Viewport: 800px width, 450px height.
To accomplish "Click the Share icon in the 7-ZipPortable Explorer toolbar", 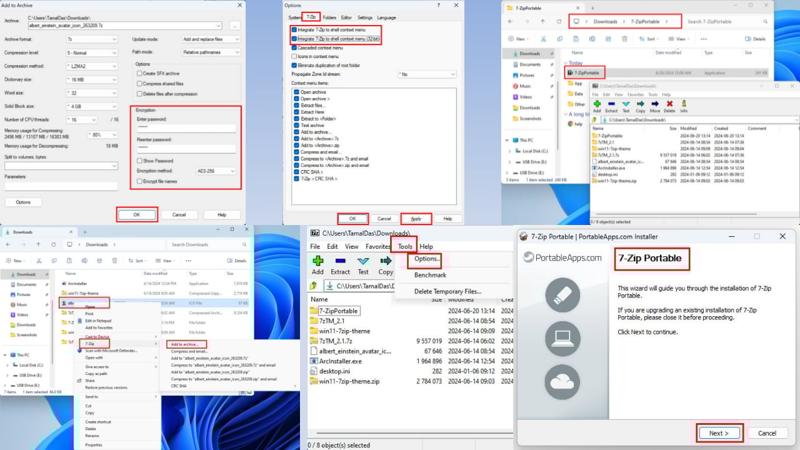I will coord(608,39).
